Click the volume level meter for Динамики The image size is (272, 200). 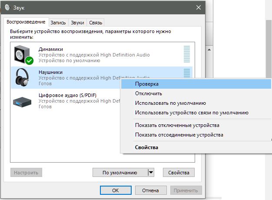[x=187, y=55]
